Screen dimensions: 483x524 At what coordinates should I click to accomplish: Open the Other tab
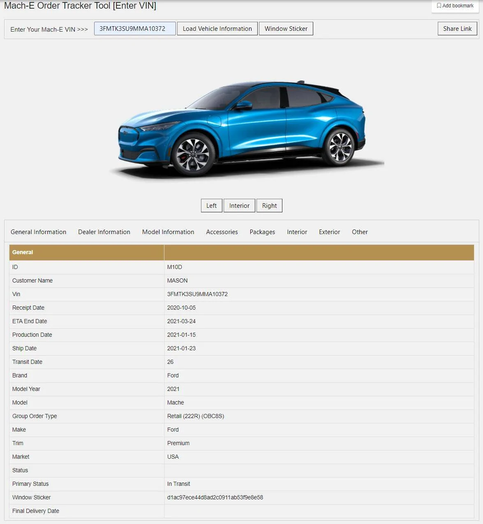[x=360, y=232]
